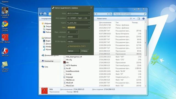Sort by Размер column header

[x=135, y=23]
